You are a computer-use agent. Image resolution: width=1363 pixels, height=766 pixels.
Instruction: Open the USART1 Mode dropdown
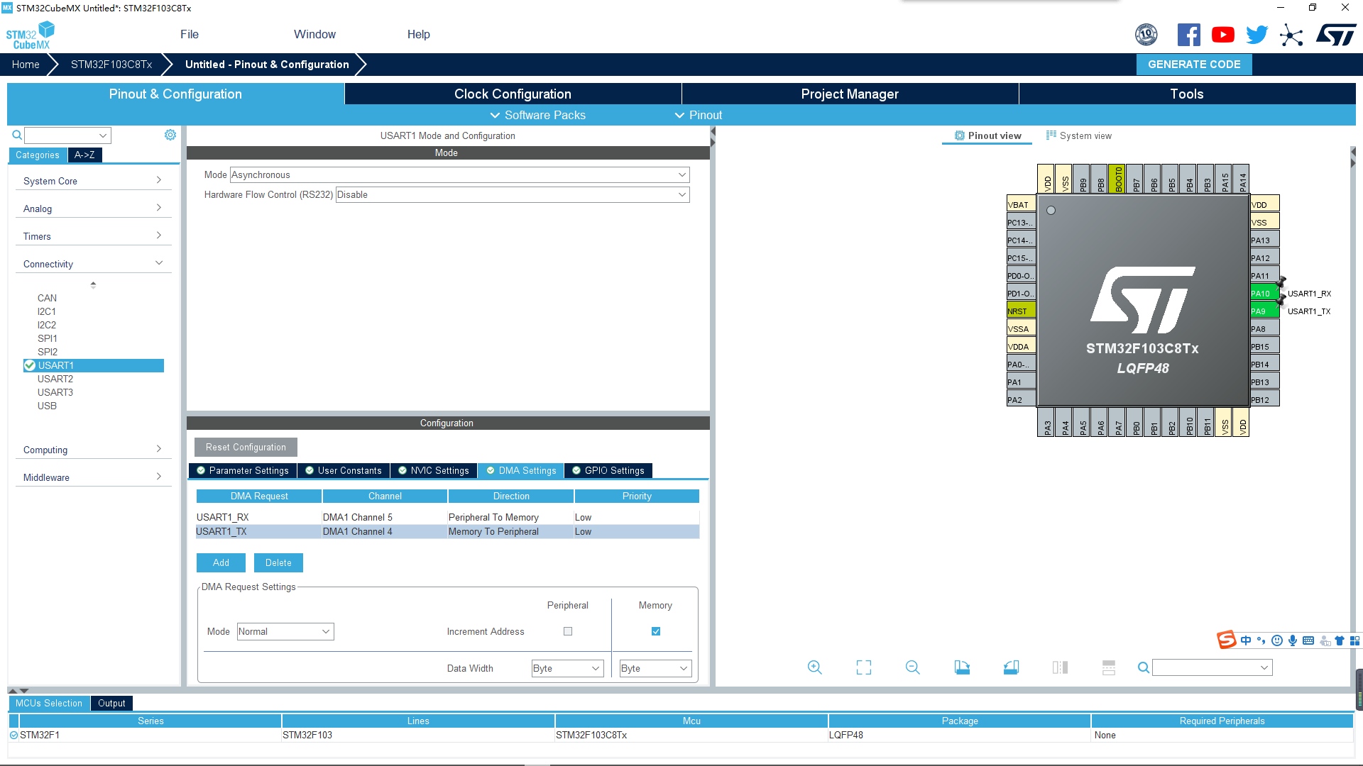[459, 174]
